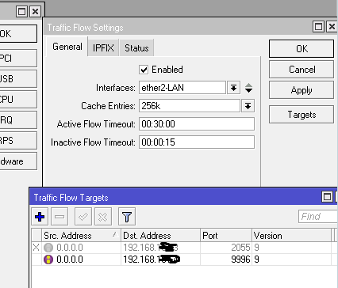Close the Traffic Flow Settings window
This screenshot has width=338, height=288.
332,27
